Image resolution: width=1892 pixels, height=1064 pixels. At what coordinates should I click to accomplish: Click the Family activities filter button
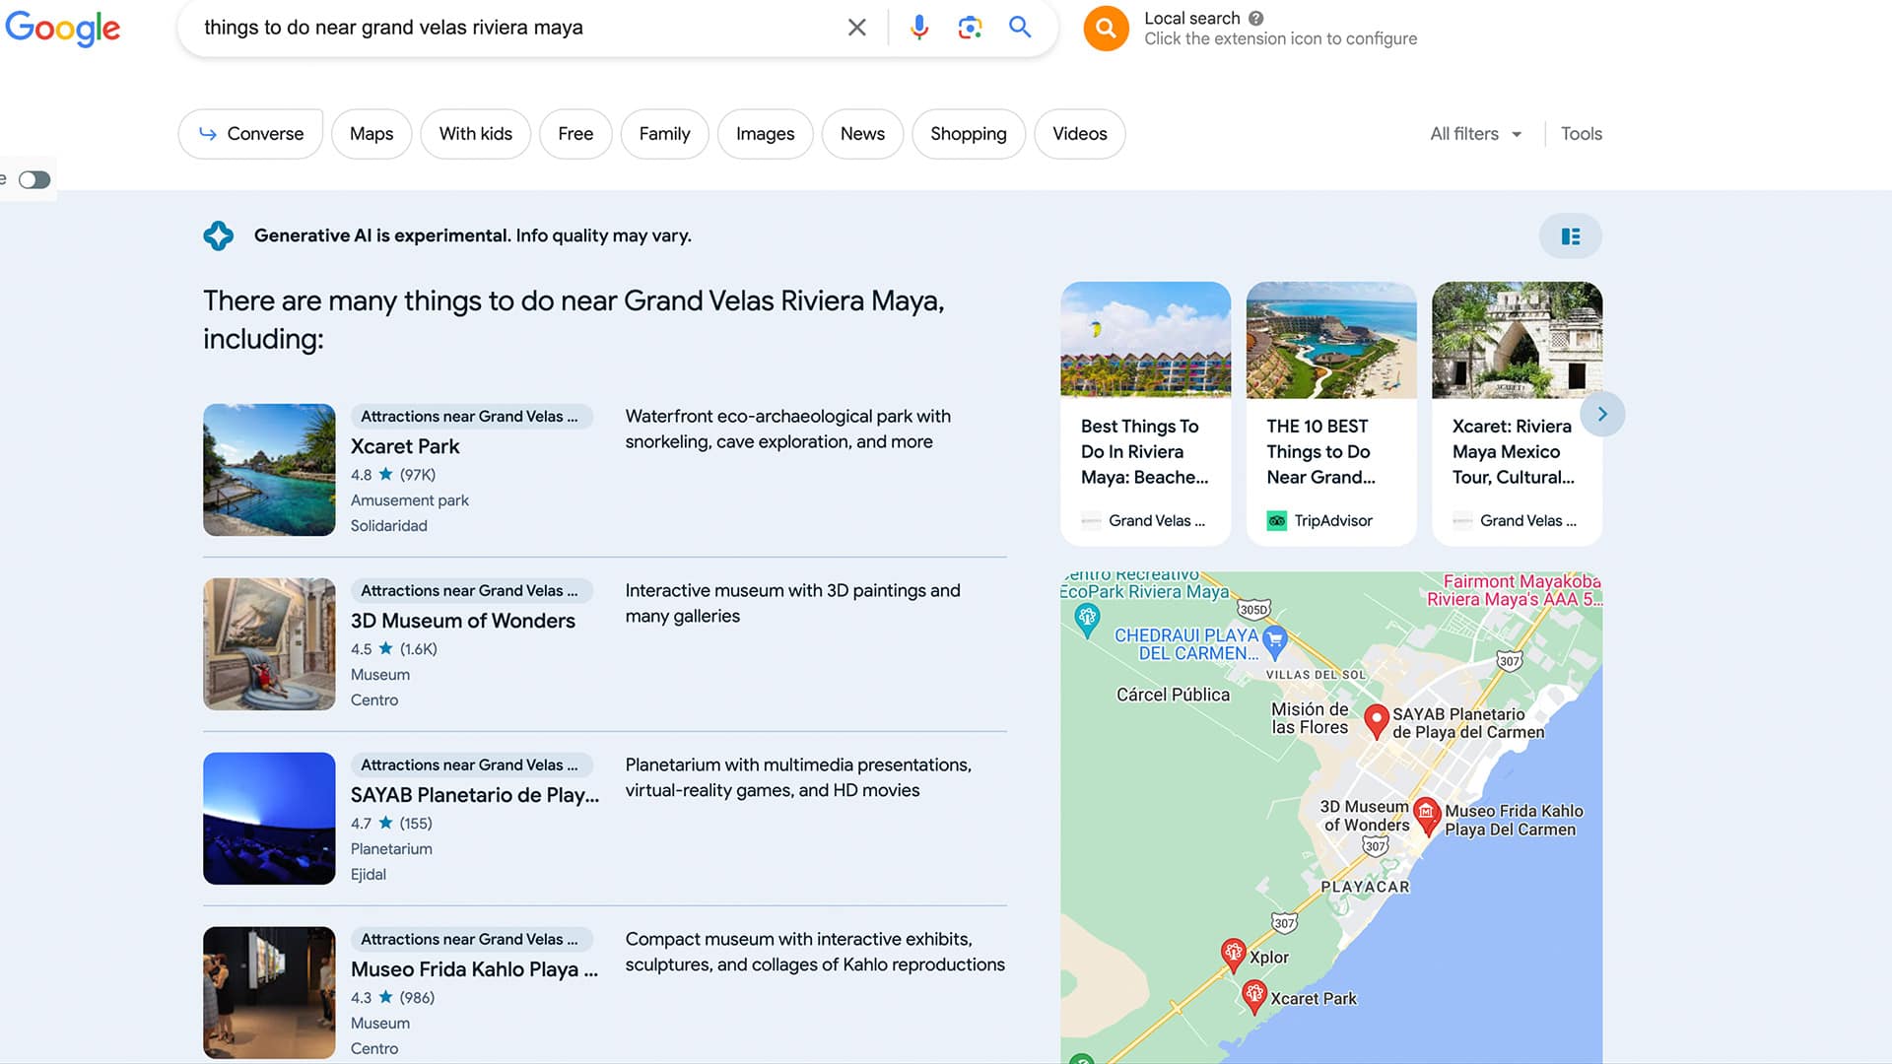tap(664, 133)
